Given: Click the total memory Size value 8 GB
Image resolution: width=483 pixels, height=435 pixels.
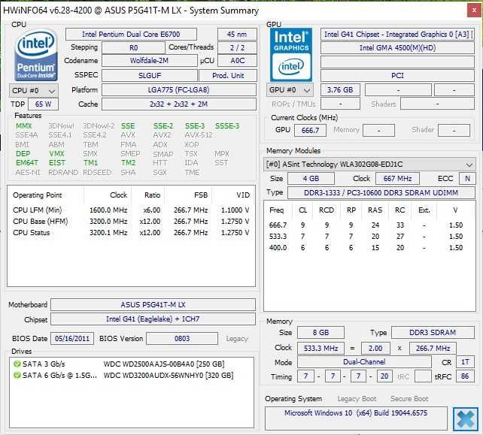Looking at the screenshot, I should tap(320, 333).
